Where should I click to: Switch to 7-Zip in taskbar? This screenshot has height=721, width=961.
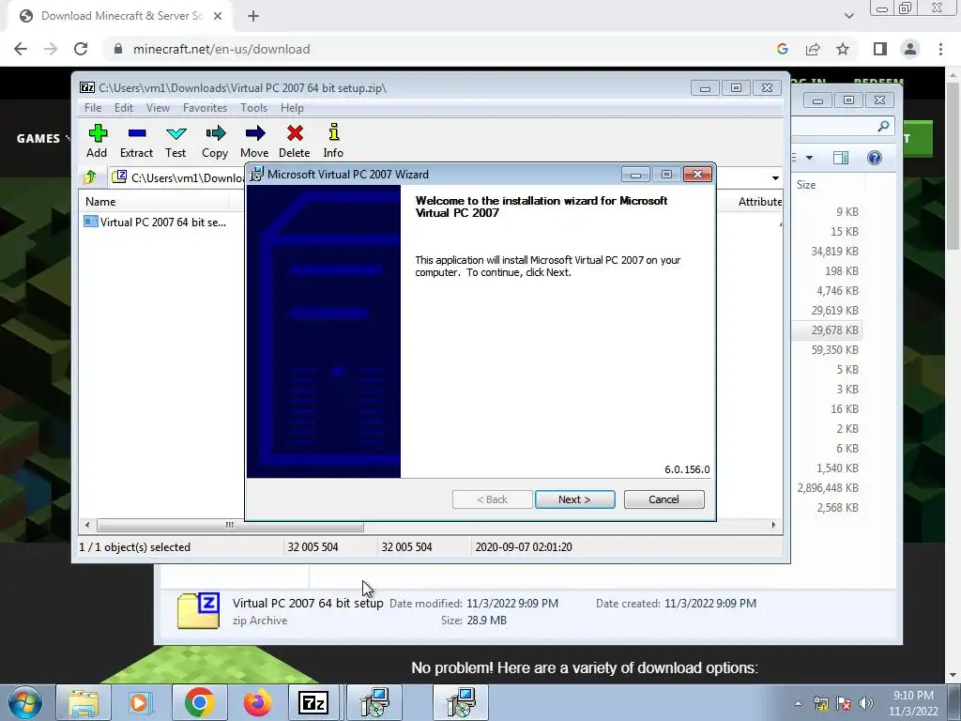coord(313,702)
